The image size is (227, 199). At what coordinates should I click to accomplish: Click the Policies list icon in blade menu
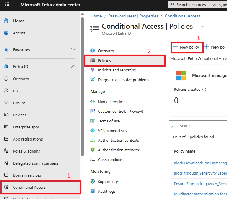93,60
